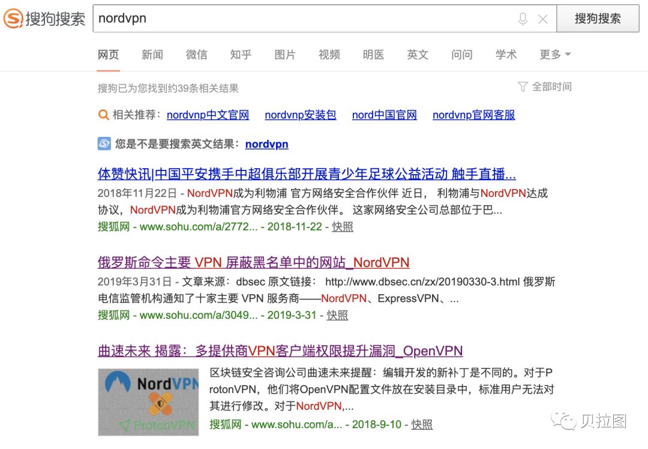Screen dimensions: 648x449
Task: Switch to the 新闻 tab
Action: (x=152, y=55)
